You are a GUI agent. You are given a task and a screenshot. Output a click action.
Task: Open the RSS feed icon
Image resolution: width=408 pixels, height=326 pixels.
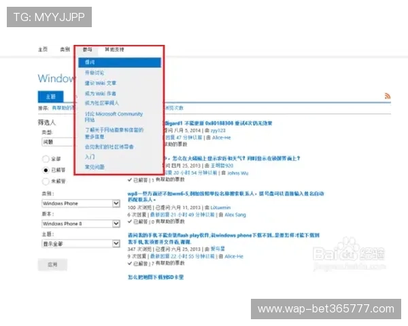[388, 96]
